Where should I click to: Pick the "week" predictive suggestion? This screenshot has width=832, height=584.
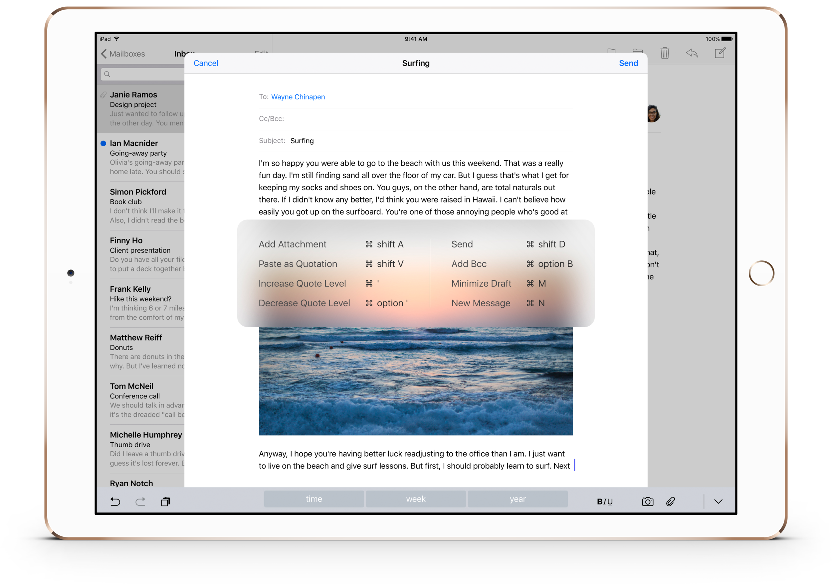click(416, 499)
